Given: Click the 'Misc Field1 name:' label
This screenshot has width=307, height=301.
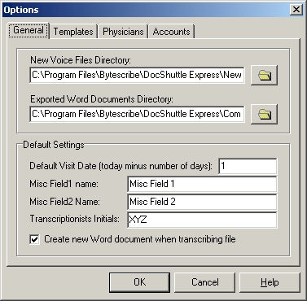Looking at the screenshot, I should (x=64, y=184).
